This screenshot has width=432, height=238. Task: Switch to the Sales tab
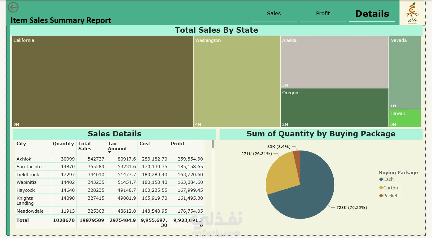[274, 14]
